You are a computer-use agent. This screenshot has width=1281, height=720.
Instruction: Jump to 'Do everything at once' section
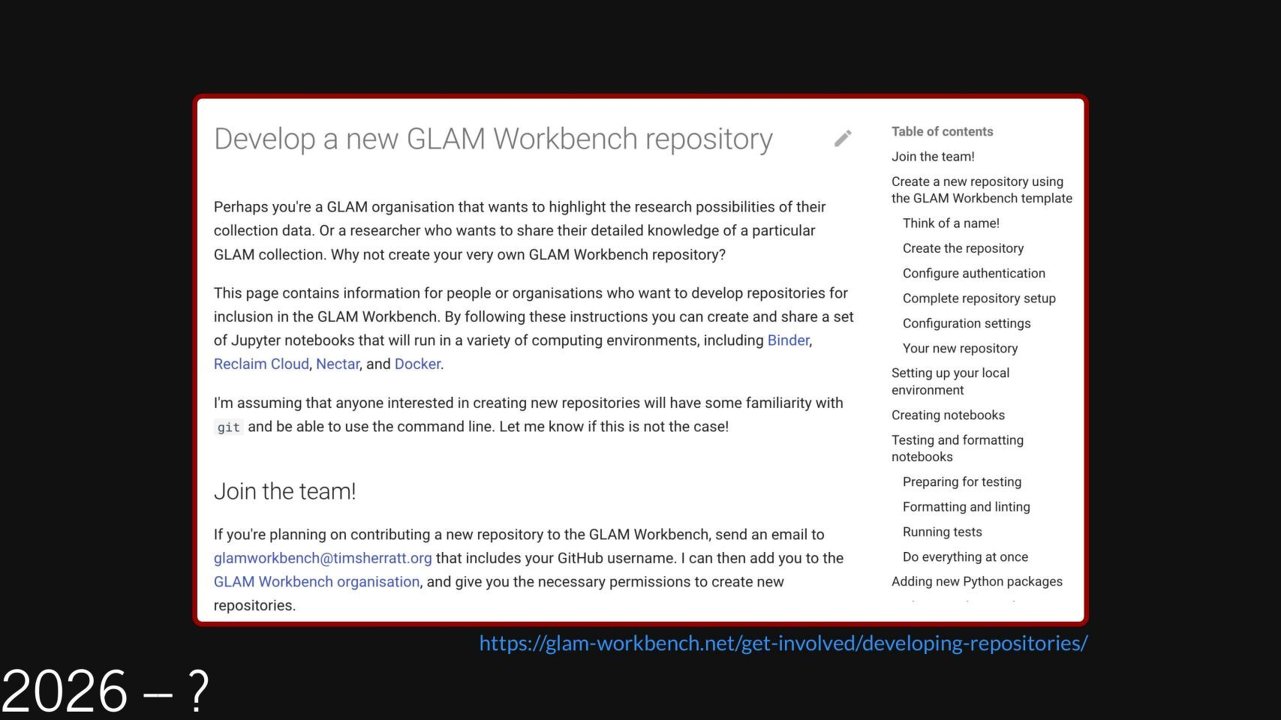coord(965,557)
